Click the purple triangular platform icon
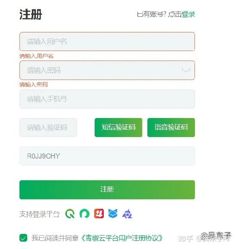This screenshot has height=249, width=236. coord(127,214)
